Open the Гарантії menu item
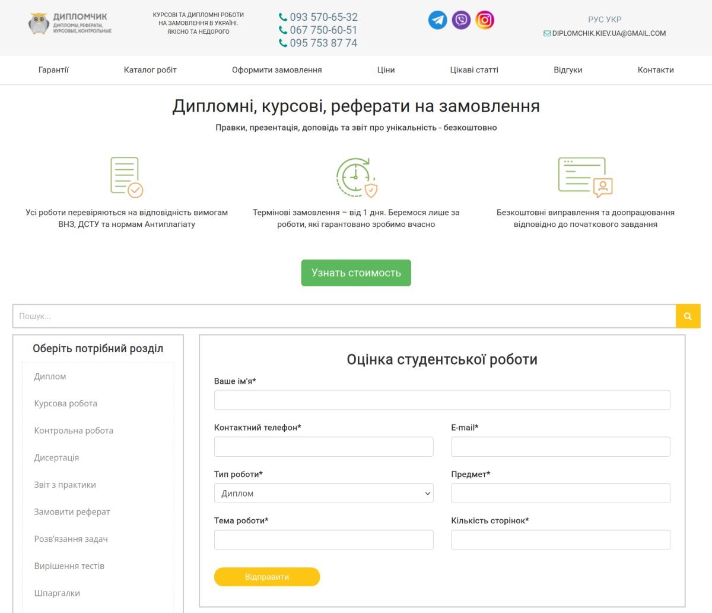Viewport: 712px width, 613px height. click(53, 70)
